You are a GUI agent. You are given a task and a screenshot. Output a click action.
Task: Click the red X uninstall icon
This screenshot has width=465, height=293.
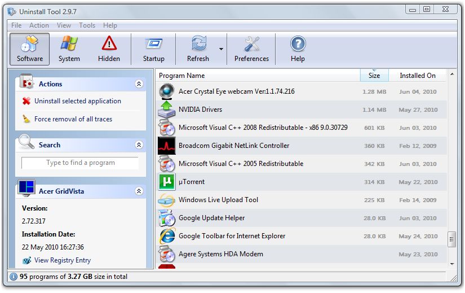(x=26, y=101)
